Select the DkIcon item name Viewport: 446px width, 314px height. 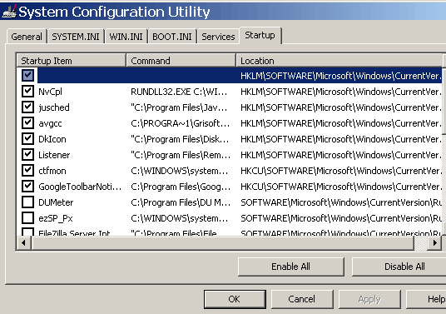point(52,139)
